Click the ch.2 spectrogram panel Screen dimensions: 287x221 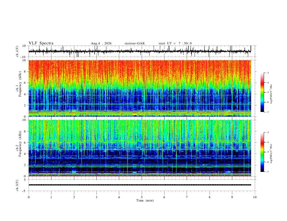click(140, 148)
